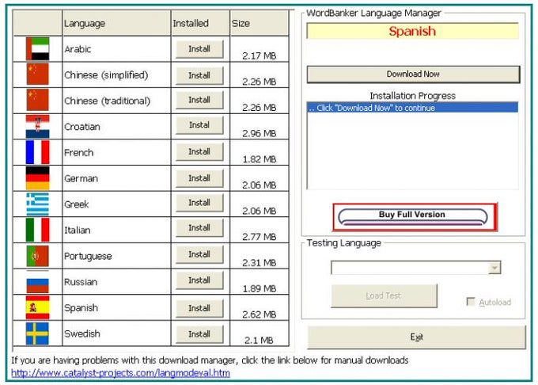Select the Russian name cell

click(116, 282)
